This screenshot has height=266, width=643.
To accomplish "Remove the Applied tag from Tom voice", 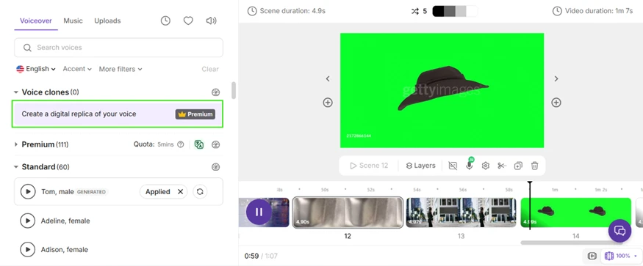I will [x=181, y=191].
